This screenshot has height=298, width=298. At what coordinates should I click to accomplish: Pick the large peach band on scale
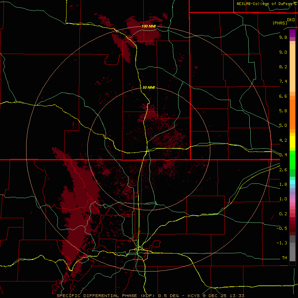(292, 68)
